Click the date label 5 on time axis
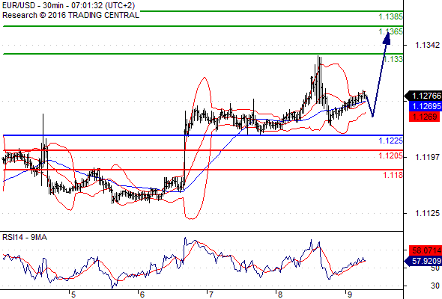This screenshot has height=299, width=442. pyautogui.click(x=73, y=295)
